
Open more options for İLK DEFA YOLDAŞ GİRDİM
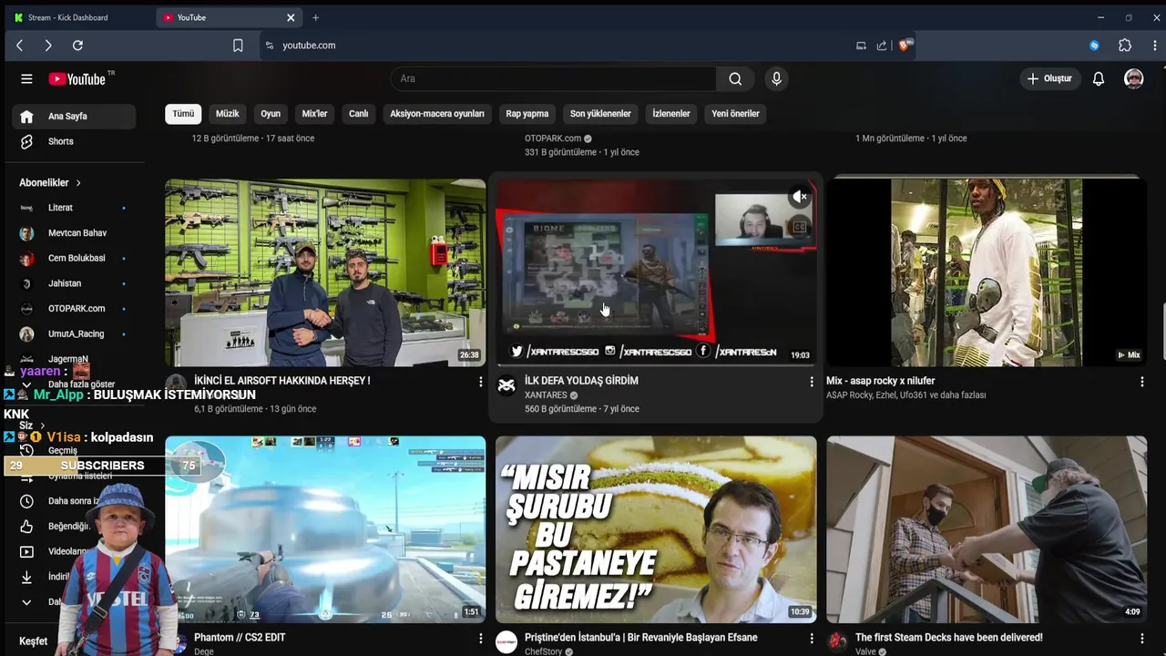click(811, 382)
